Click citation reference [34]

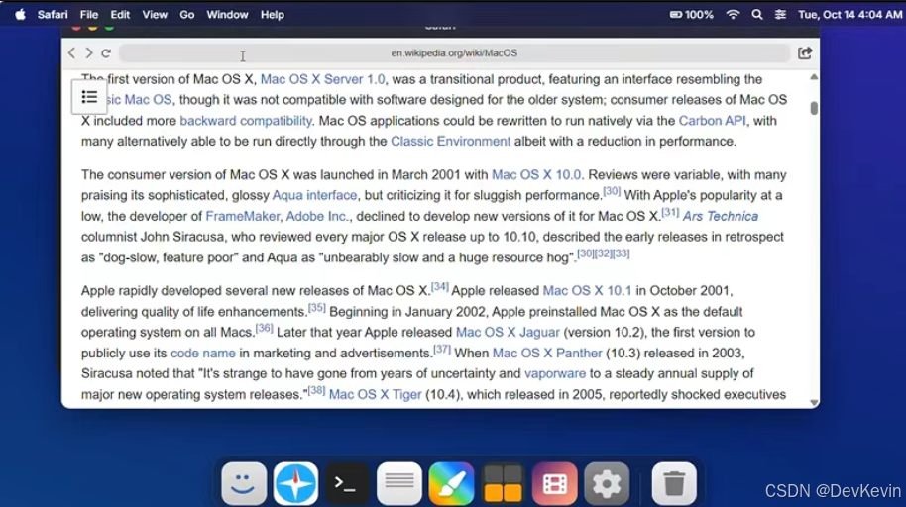(x=440, y=286)
